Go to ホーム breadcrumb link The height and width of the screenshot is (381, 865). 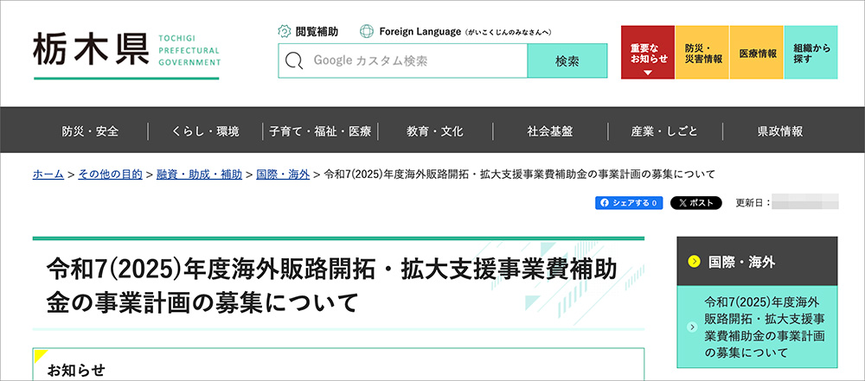pos(48,175)
